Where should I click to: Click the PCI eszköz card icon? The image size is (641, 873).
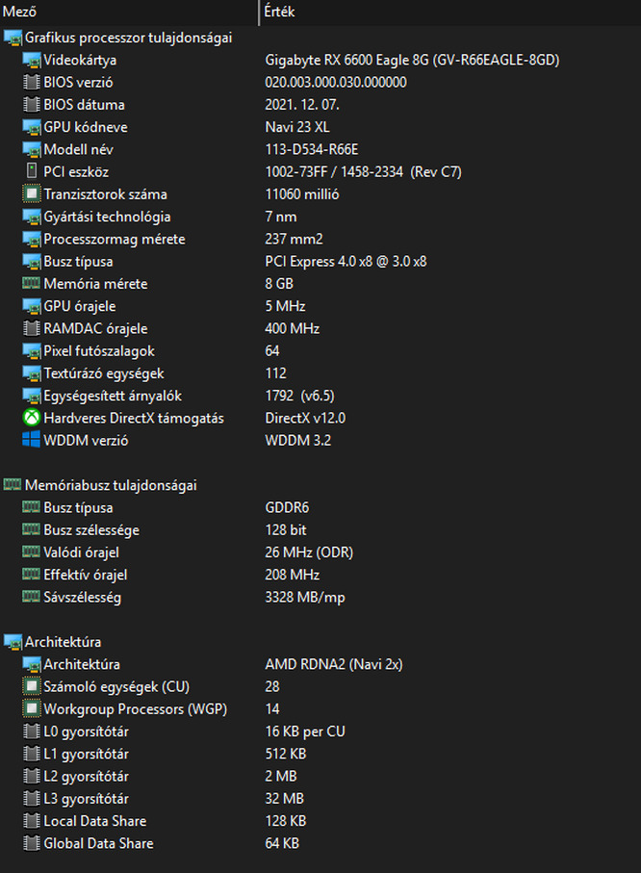pyautogui.click(x=32, y=172)
